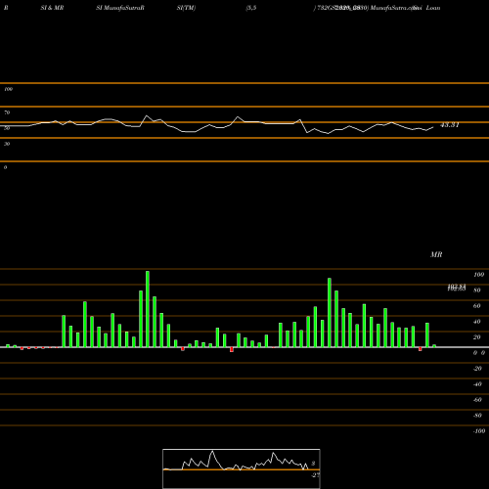Click the RSI axis label 30
The width and height of the screenshot is (489, 489).
(x=7, y=144)
